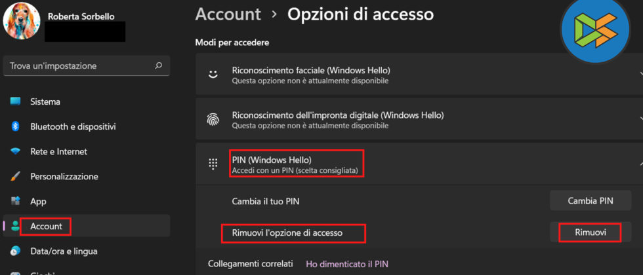
Task: Click the Personalizzazione paintbrush icon
Action: pos(15,176)
